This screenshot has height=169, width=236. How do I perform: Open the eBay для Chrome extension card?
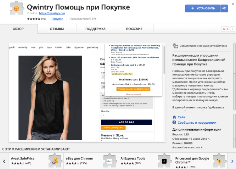91,161
